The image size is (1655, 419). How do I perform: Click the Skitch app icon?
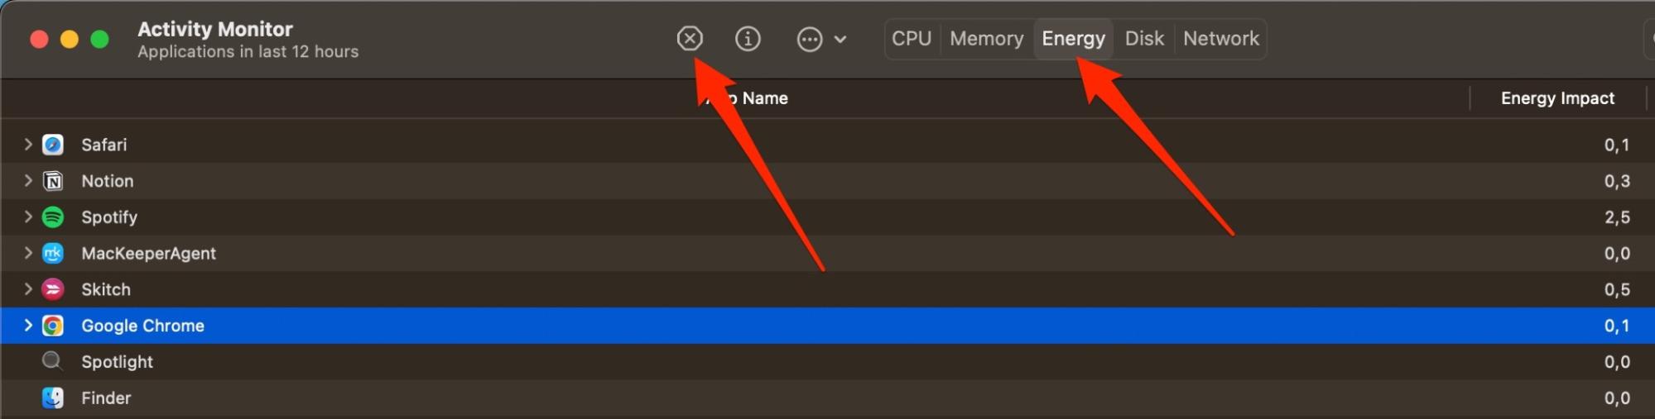coord(53,289)
